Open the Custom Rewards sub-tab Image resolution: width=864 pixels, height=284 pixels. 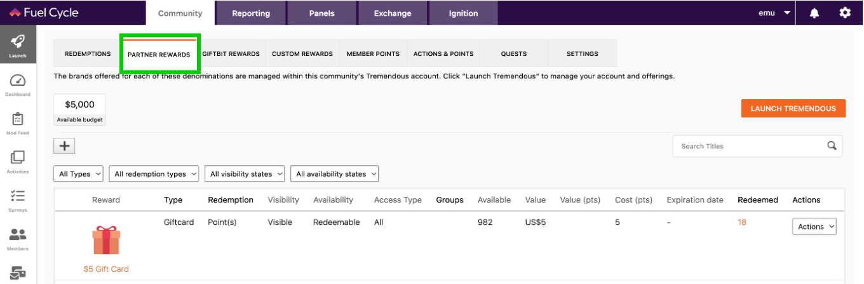click(x=302, y=54)
